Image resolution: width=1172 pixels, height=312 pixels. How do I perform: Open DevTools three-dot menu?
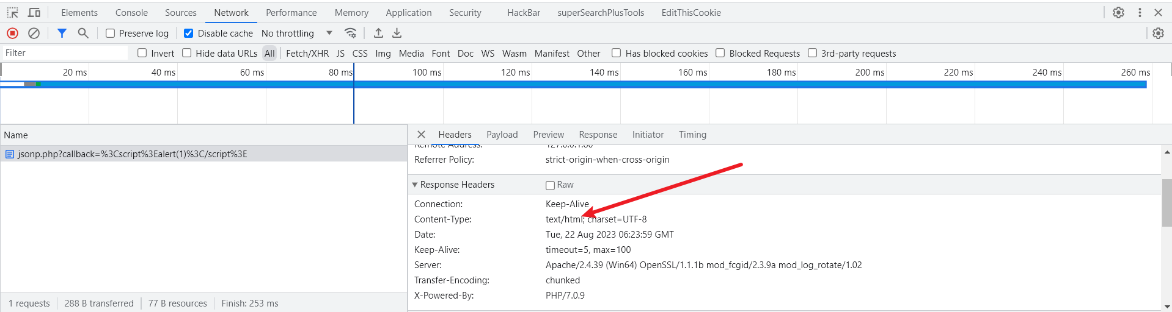(x=1140, y=13)
